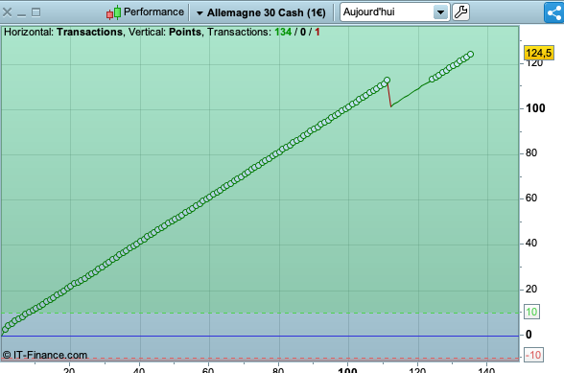Click the 80 label on vertical axis
564x373 pixels.
pos(531,152)
